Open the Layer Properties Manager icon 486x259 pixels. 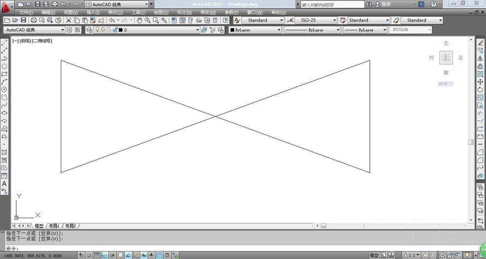(89, 30)
